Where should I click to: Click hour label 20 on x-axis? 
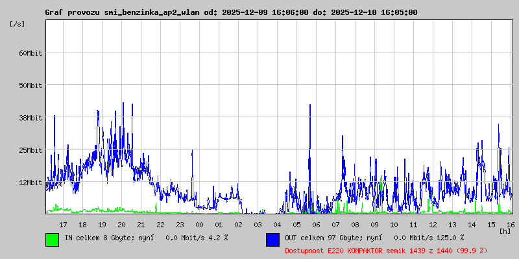(121, 225)
